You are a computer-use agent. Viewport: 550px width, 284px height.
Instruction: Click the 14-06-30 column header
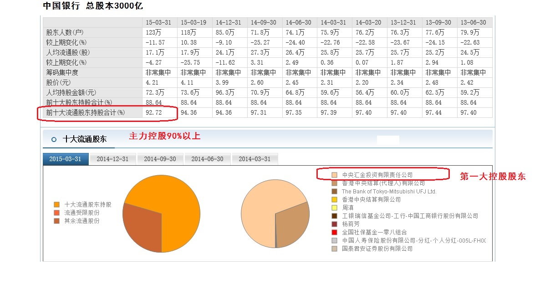pyautogui.click(x=300, y=22)
